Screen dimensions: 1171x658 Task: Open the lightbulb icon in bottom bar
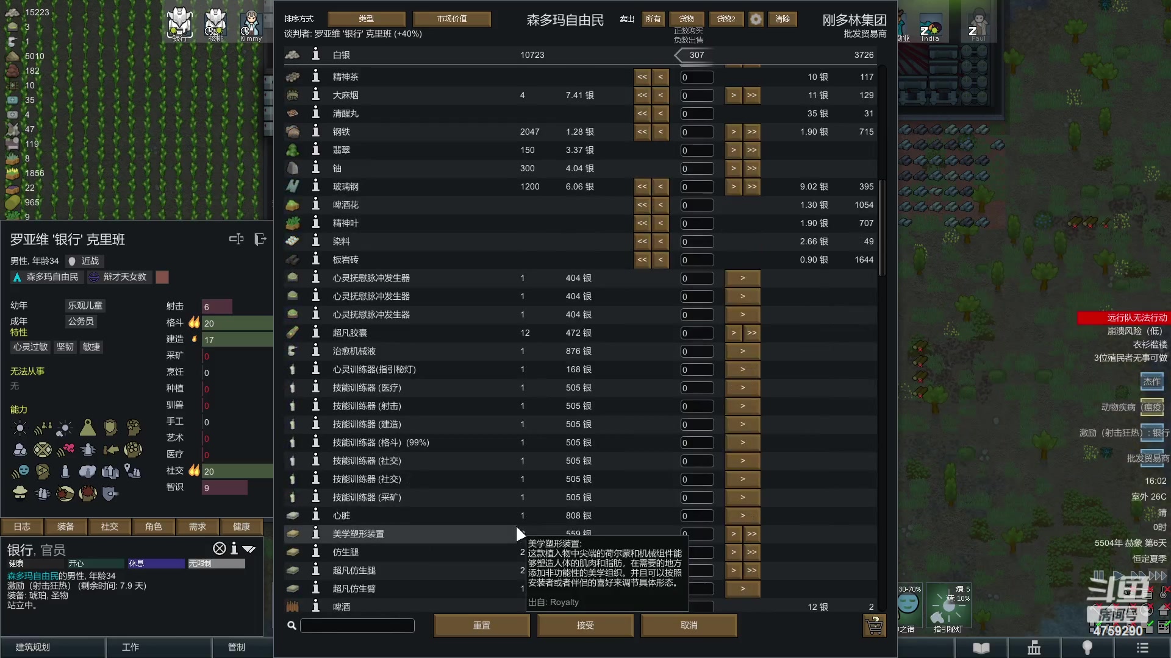(1087, 648)
